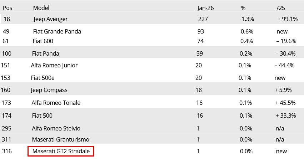This screenshot has width=304, height=159.
Task: Click the Jan-26 column header
Action: coord(205,7)
